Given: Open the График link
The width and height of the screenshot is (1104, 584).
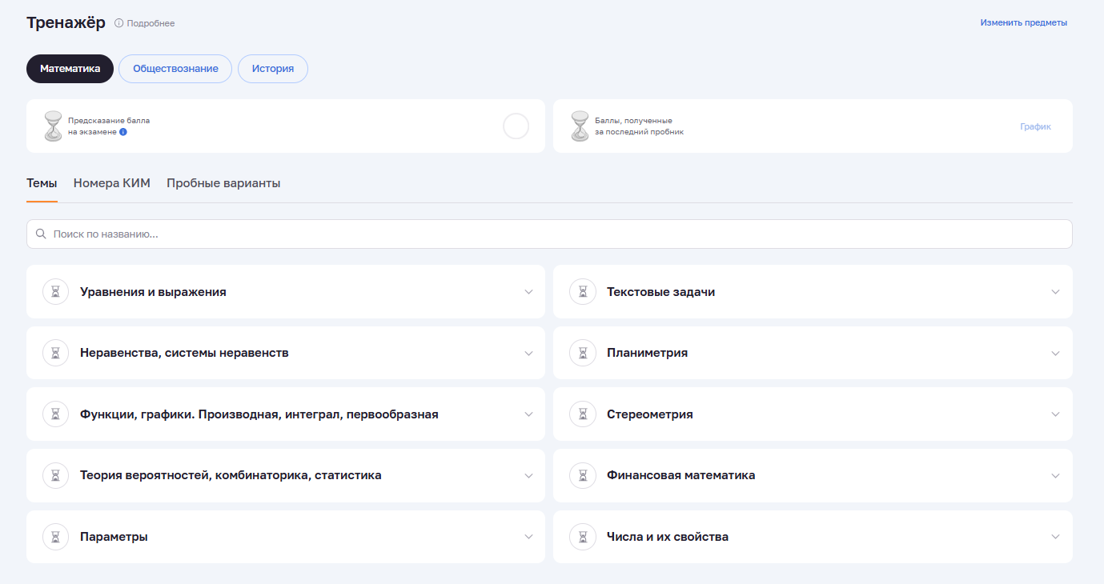Looking at the screenshot, I should coord(1035,126).
